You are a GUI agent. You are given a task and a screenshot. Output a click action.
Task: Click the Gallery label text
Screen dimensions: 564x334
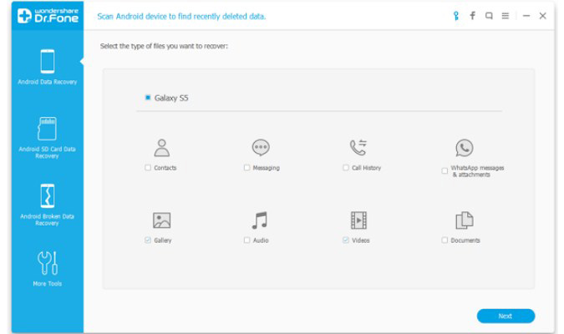(x=163, y=240)
